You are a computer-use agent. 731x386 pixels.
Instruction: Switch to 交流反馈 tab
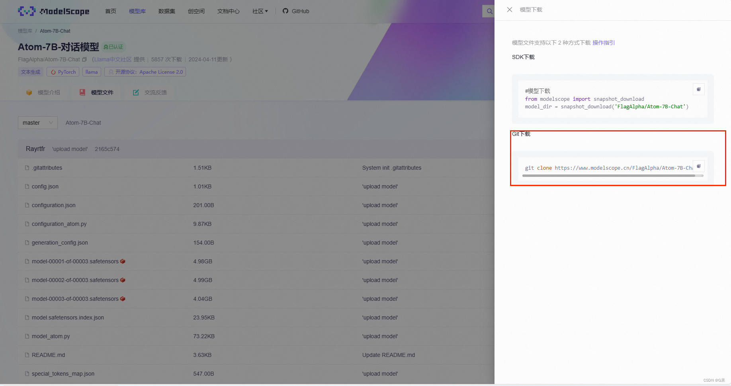click(x=150, y=92)
